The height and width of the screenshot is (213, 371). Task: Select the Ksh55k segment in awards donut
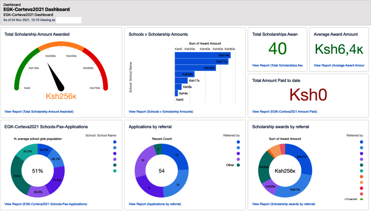[x=264, y=167]
